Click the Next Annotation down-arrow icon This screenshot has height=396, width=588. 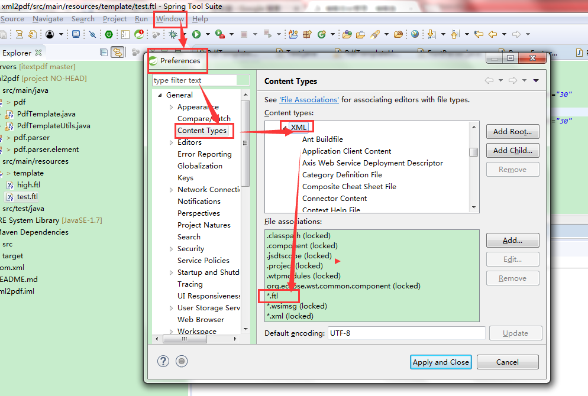(431, 34)
